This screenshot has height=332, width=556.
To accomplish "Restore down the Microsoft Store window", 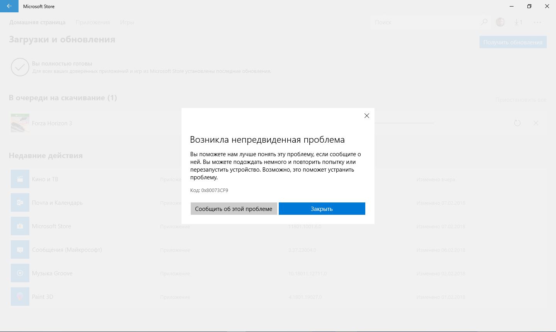I will [529, 6].
